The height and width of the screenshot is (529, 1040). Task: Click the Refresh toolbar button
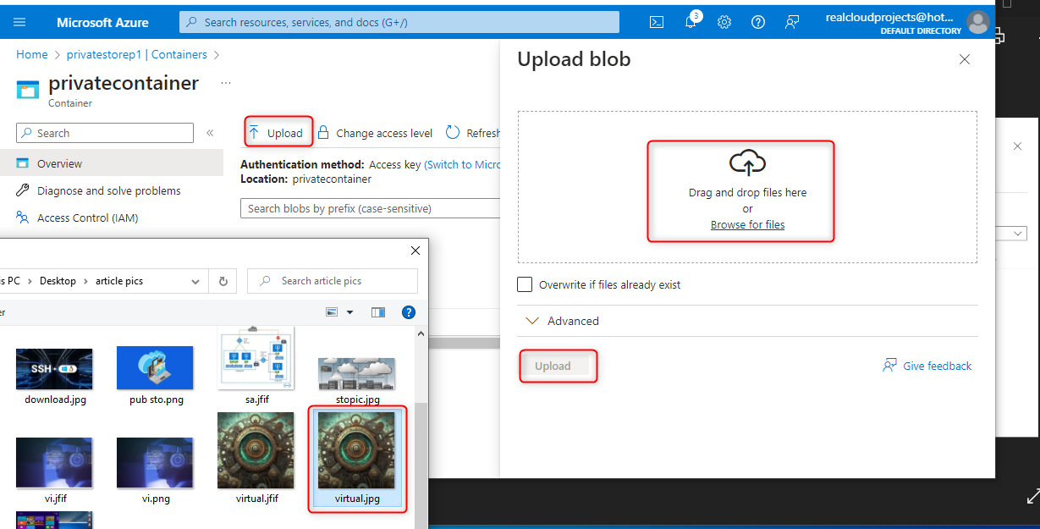pyautogui.click(x=474, y=133)
